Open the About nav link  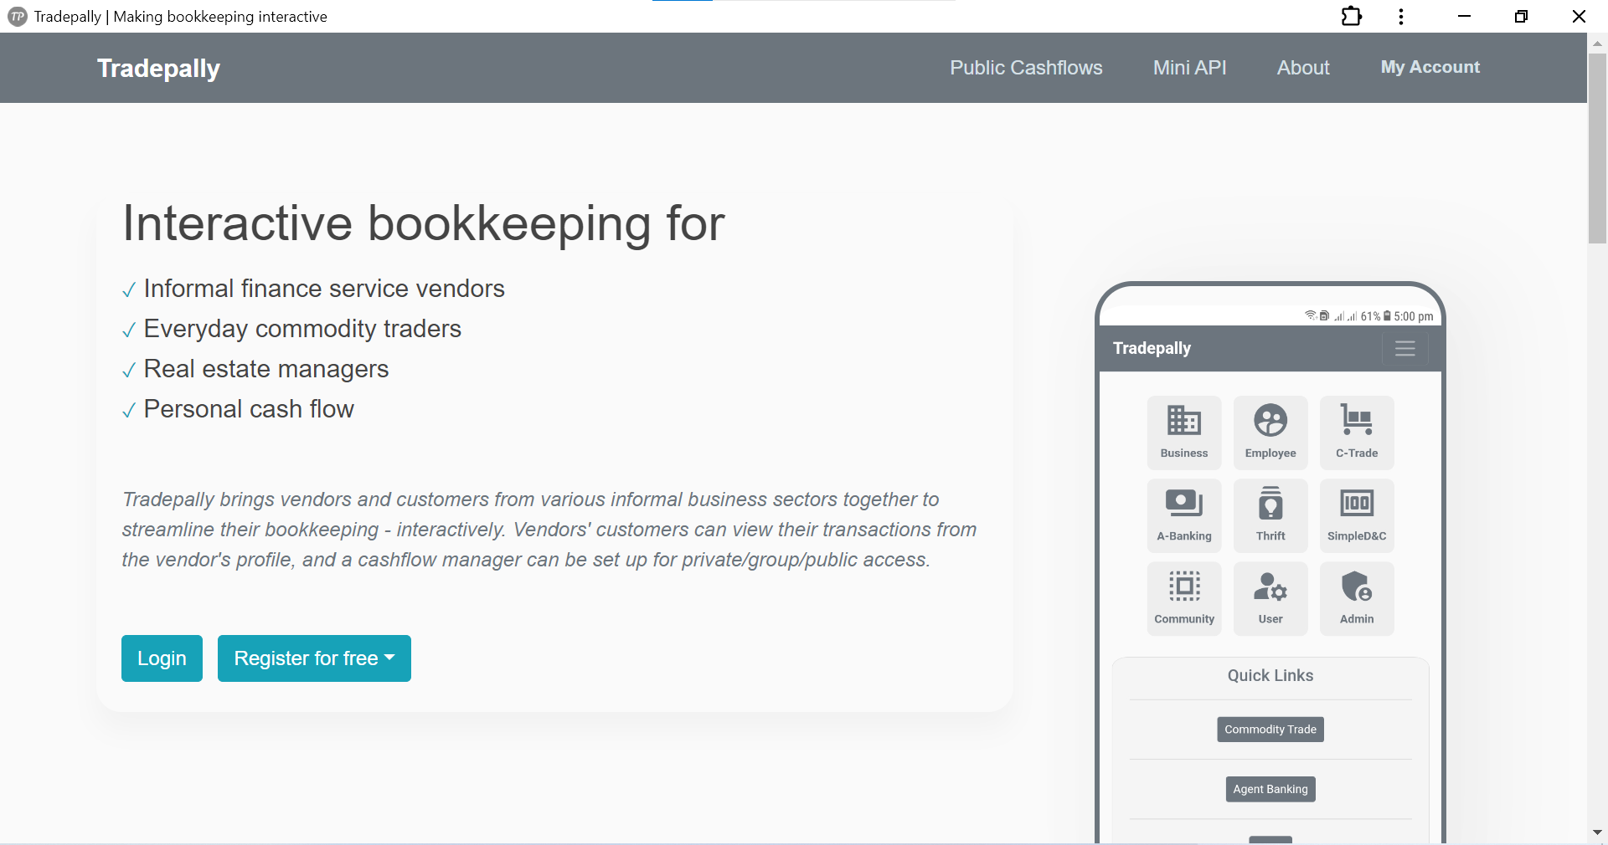[x=1303, y=68]
